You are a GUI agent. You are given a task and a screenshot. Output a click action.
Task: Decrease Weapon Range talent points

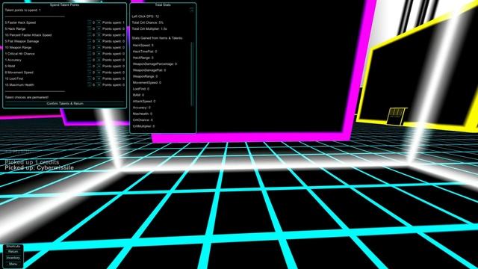[90, 48]
